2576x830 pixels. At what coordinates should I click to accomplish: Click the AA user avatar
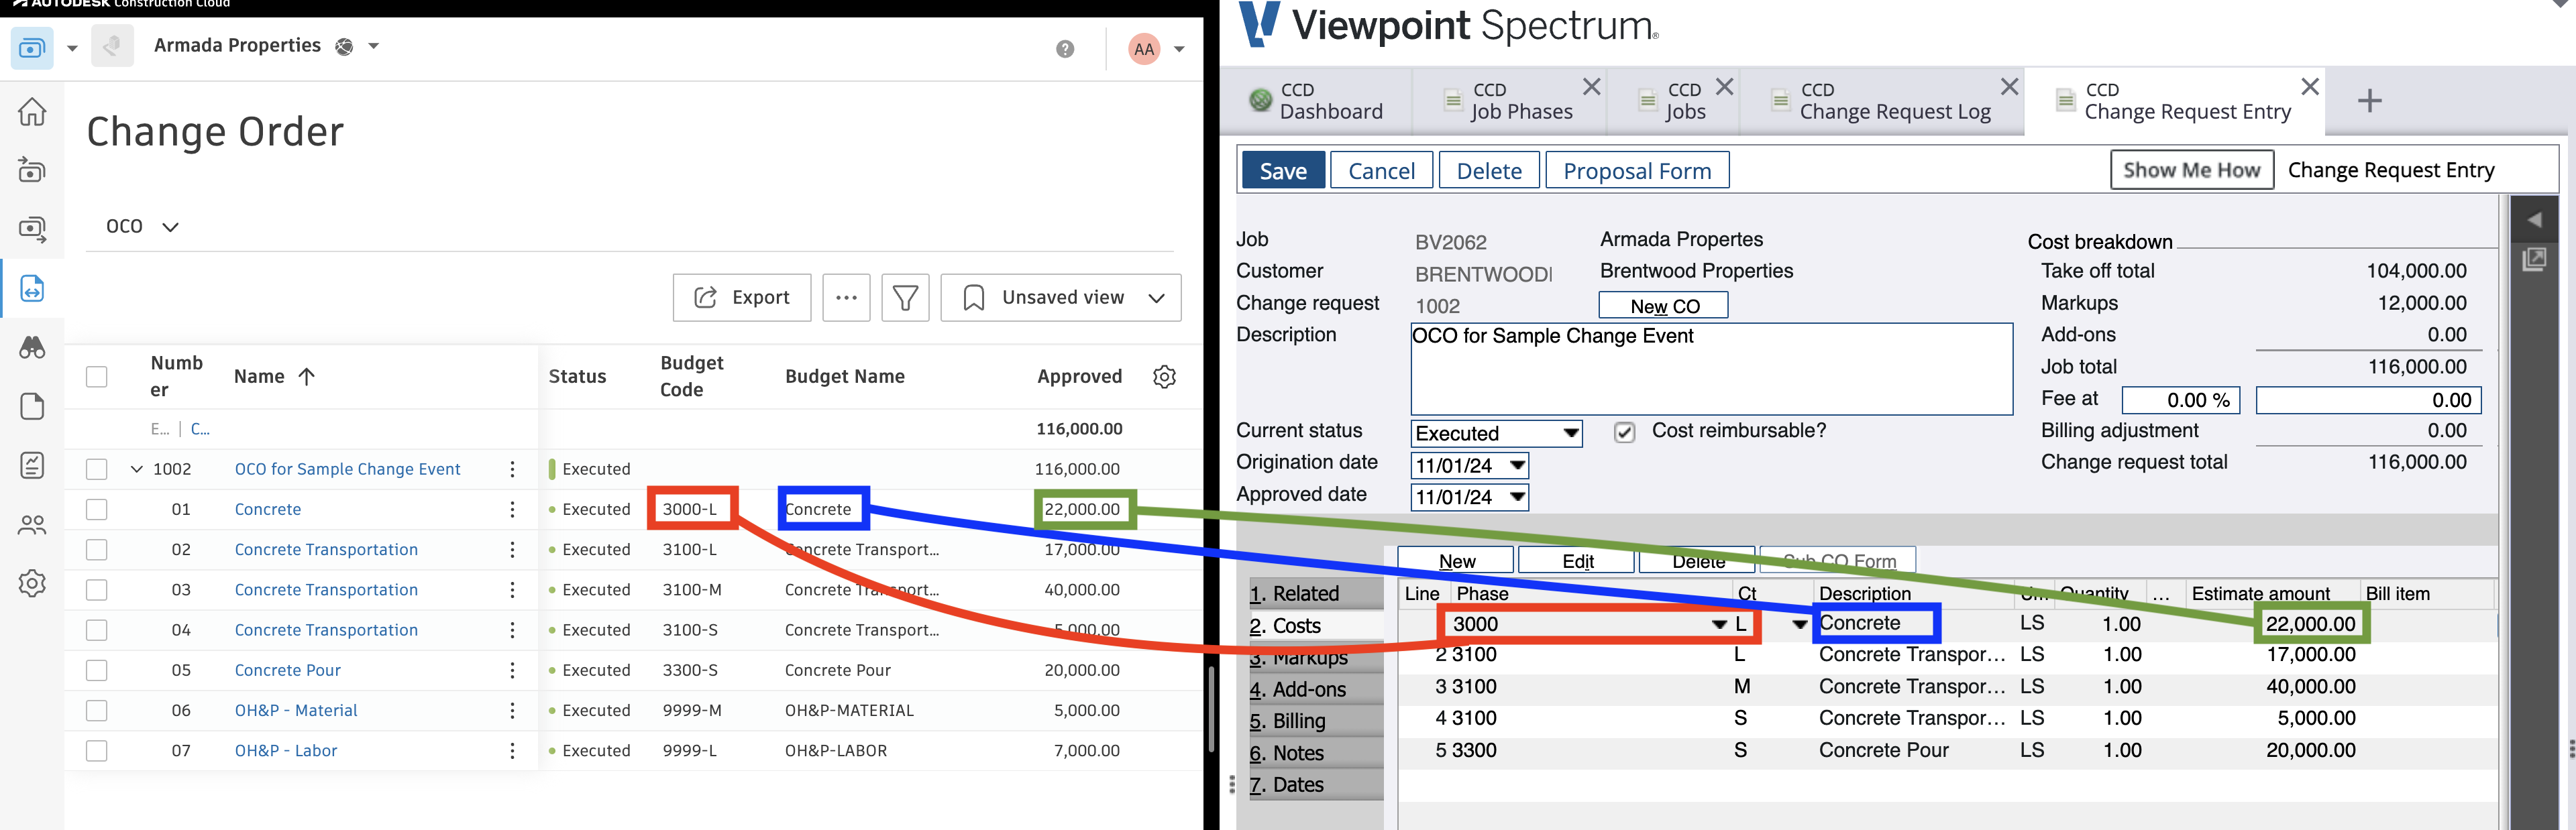pyautogui.click(x=1144, y=49)
